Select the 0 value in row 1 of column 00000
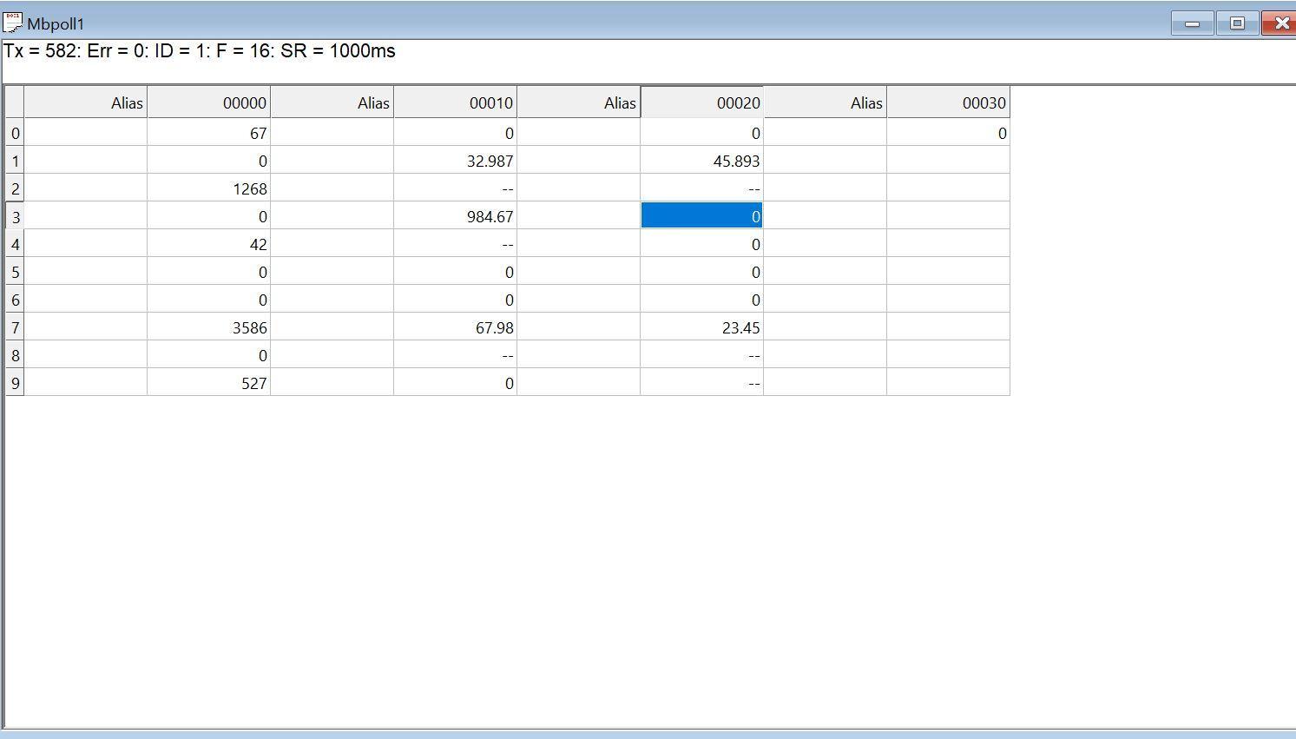 click(x=209, y=161)
